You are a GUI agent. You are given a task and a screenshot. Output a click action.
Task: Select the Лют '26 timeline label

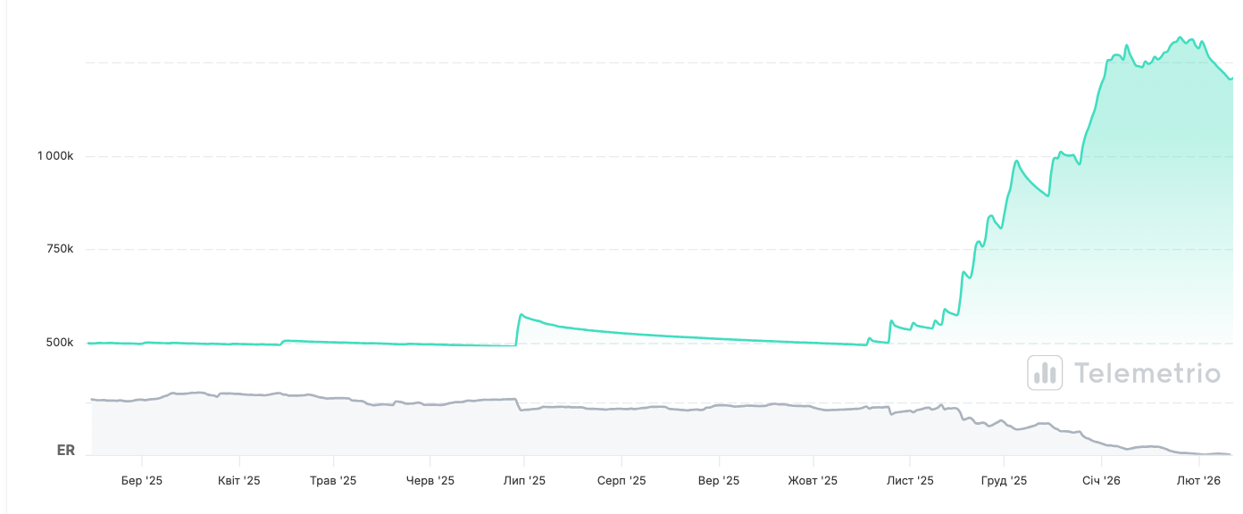1198,481
